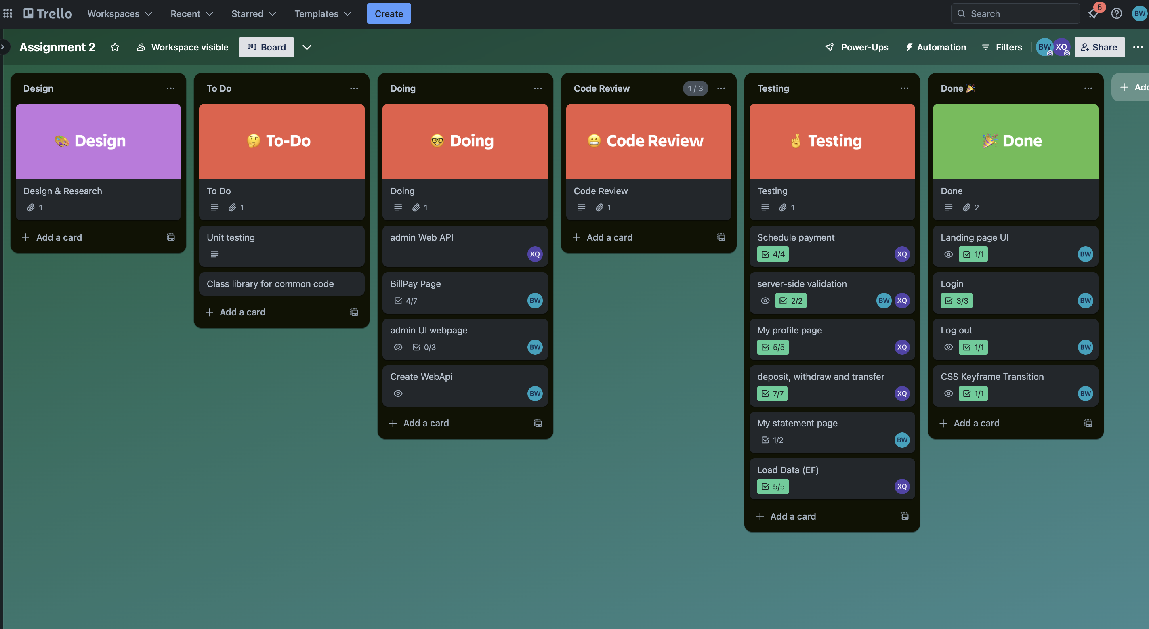The width and height of the screenshot is (1149, 629).
Task: Expand the board views chevron next to Board
Action: [x=307, y=47]
